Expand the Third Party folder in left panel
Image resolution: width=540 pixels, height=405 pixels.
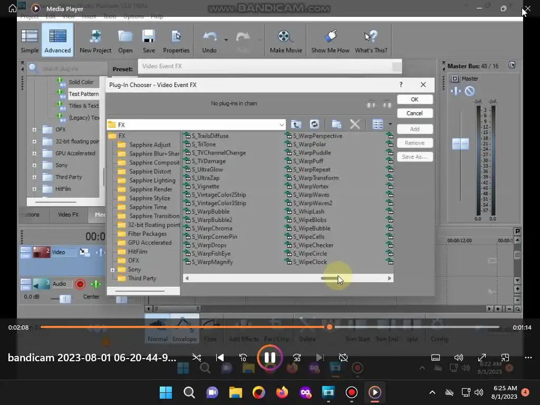(x=34, y=177)
